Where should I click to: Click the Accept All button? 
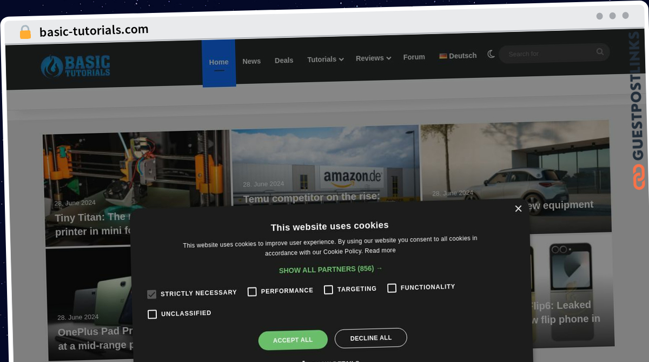click(x=293, y=340)
